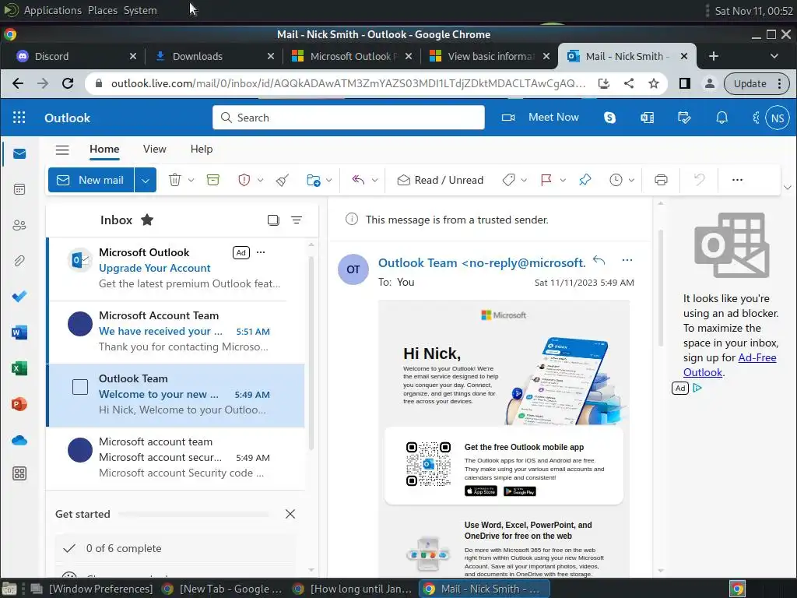Image resolution: width=797 pixels, height=598 pixels.
Task: Sweep messages with the broom icon
Action: click(283, 180)
